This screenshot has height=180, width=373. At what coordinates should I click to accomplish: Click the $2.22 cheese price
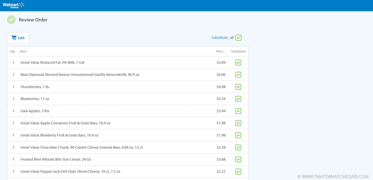point(221,172)
